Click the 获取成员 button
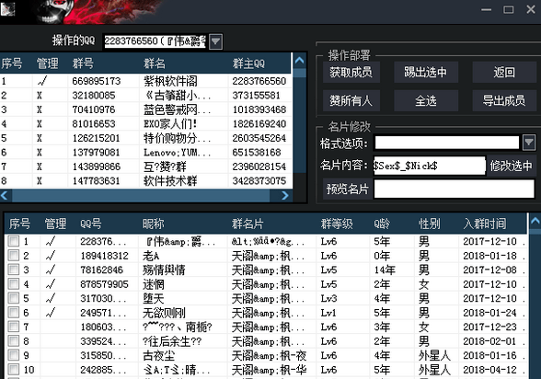This screenshot has height=379, width=541. click(351, 72)
